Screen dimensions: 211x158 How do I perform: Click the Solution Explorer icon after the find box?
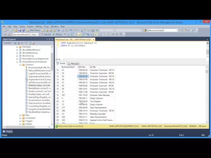(181, 30)
